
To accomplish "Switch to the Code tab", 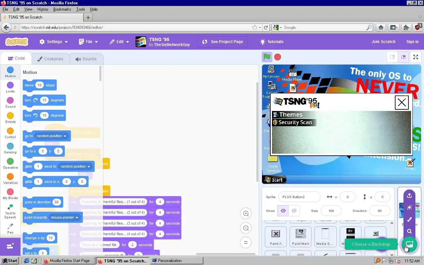I will click(16, 58).
